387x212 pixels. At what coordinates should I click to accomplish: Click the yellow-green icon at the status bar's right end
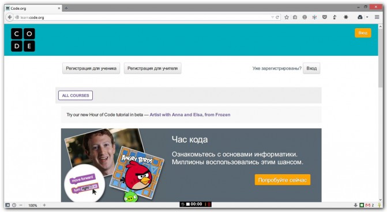pyautogui.click(x=380, y=205)
